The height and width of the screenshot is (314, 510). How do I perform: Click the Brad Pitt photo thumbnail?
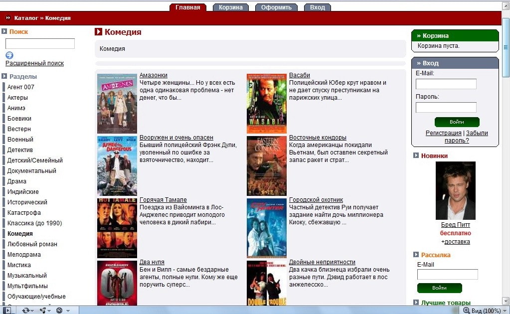point(455,191)
